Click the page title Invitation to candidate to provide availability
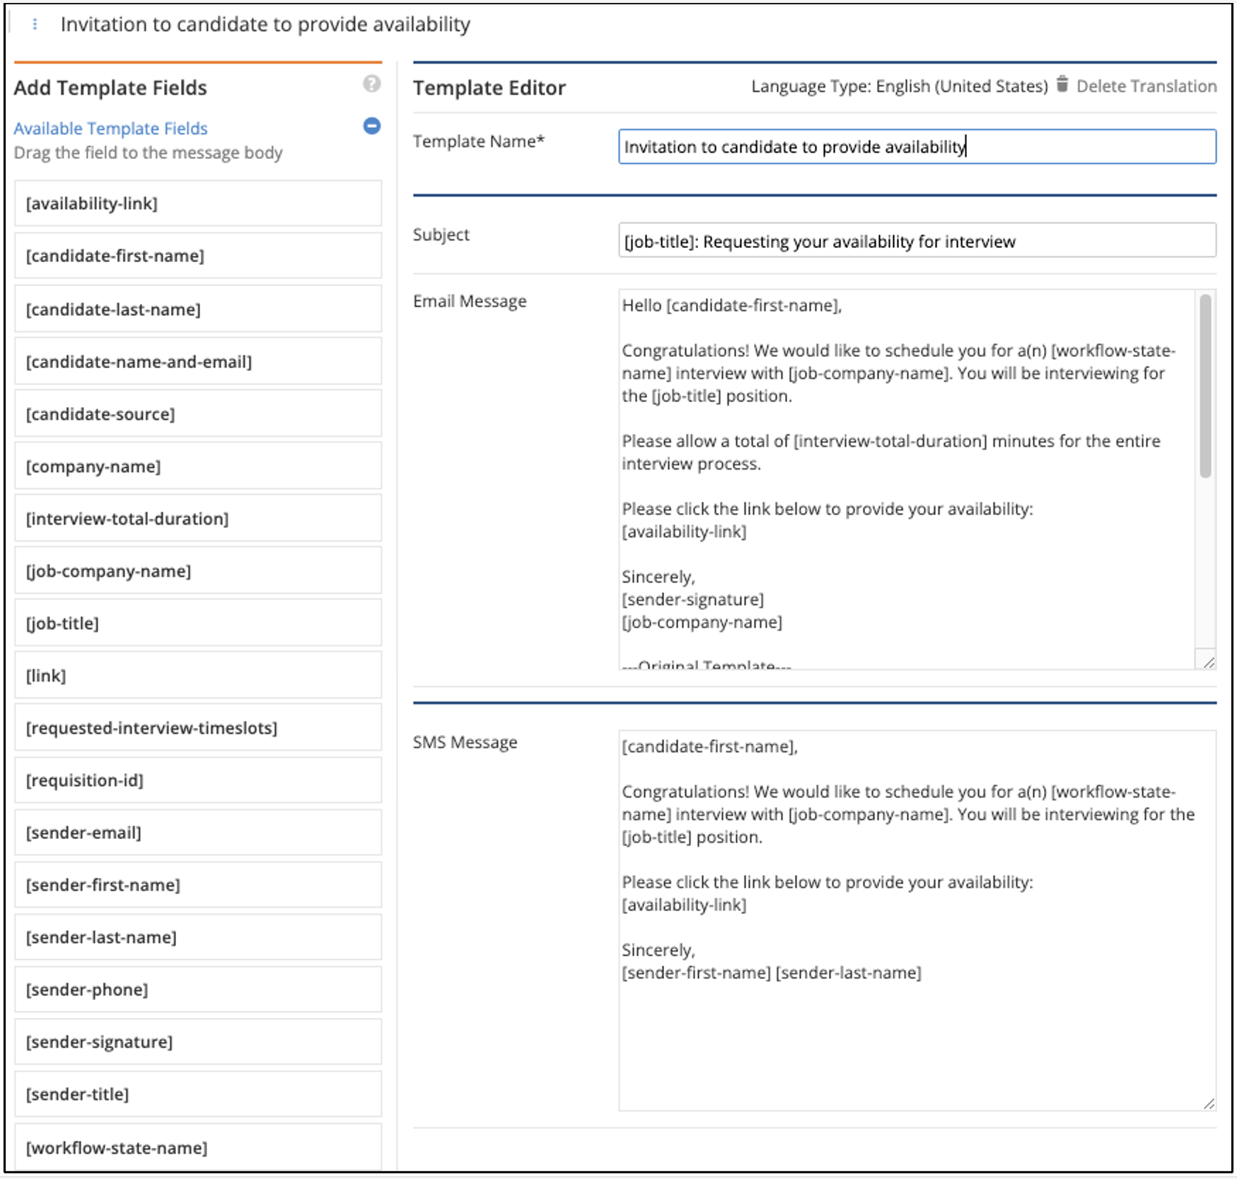 (x=265, y=24)
